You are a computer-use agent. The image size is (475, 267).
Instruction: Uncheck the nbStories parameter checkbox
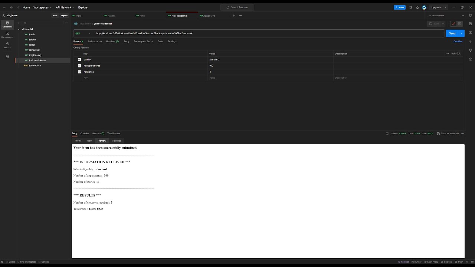click(79, 72)
